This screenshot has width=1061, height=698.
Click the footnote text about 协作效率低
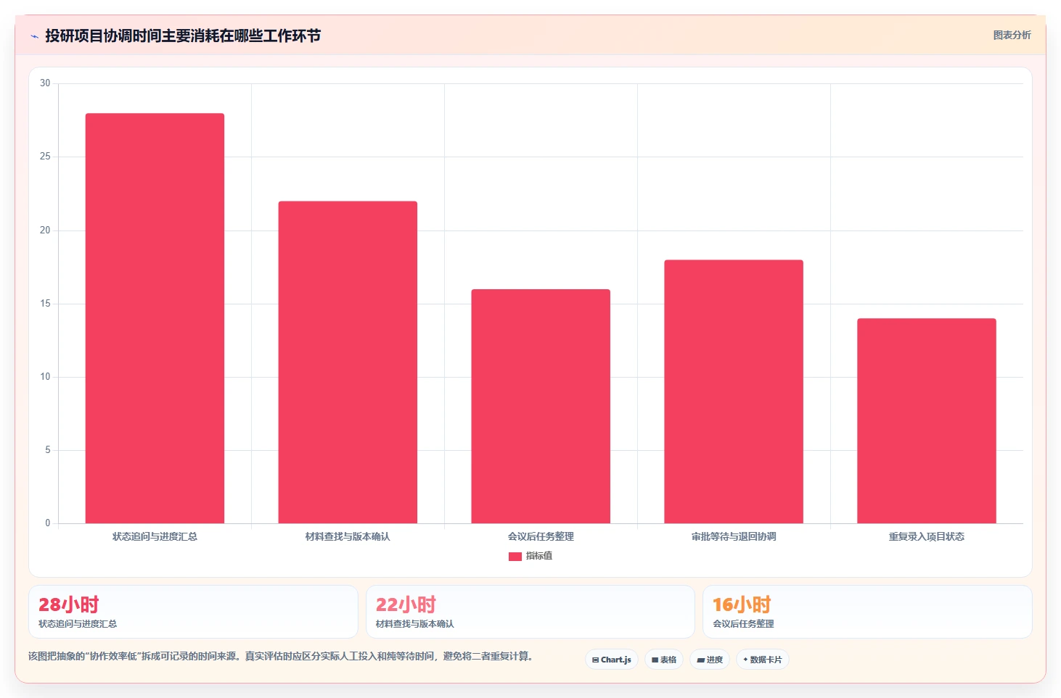282,656
